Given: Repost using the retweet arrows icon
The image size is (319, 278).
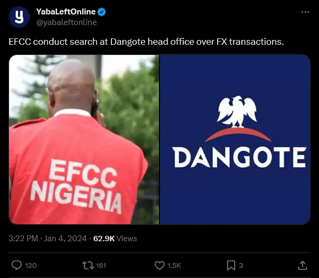Looking at the screenshot, I should pos(88,265).
